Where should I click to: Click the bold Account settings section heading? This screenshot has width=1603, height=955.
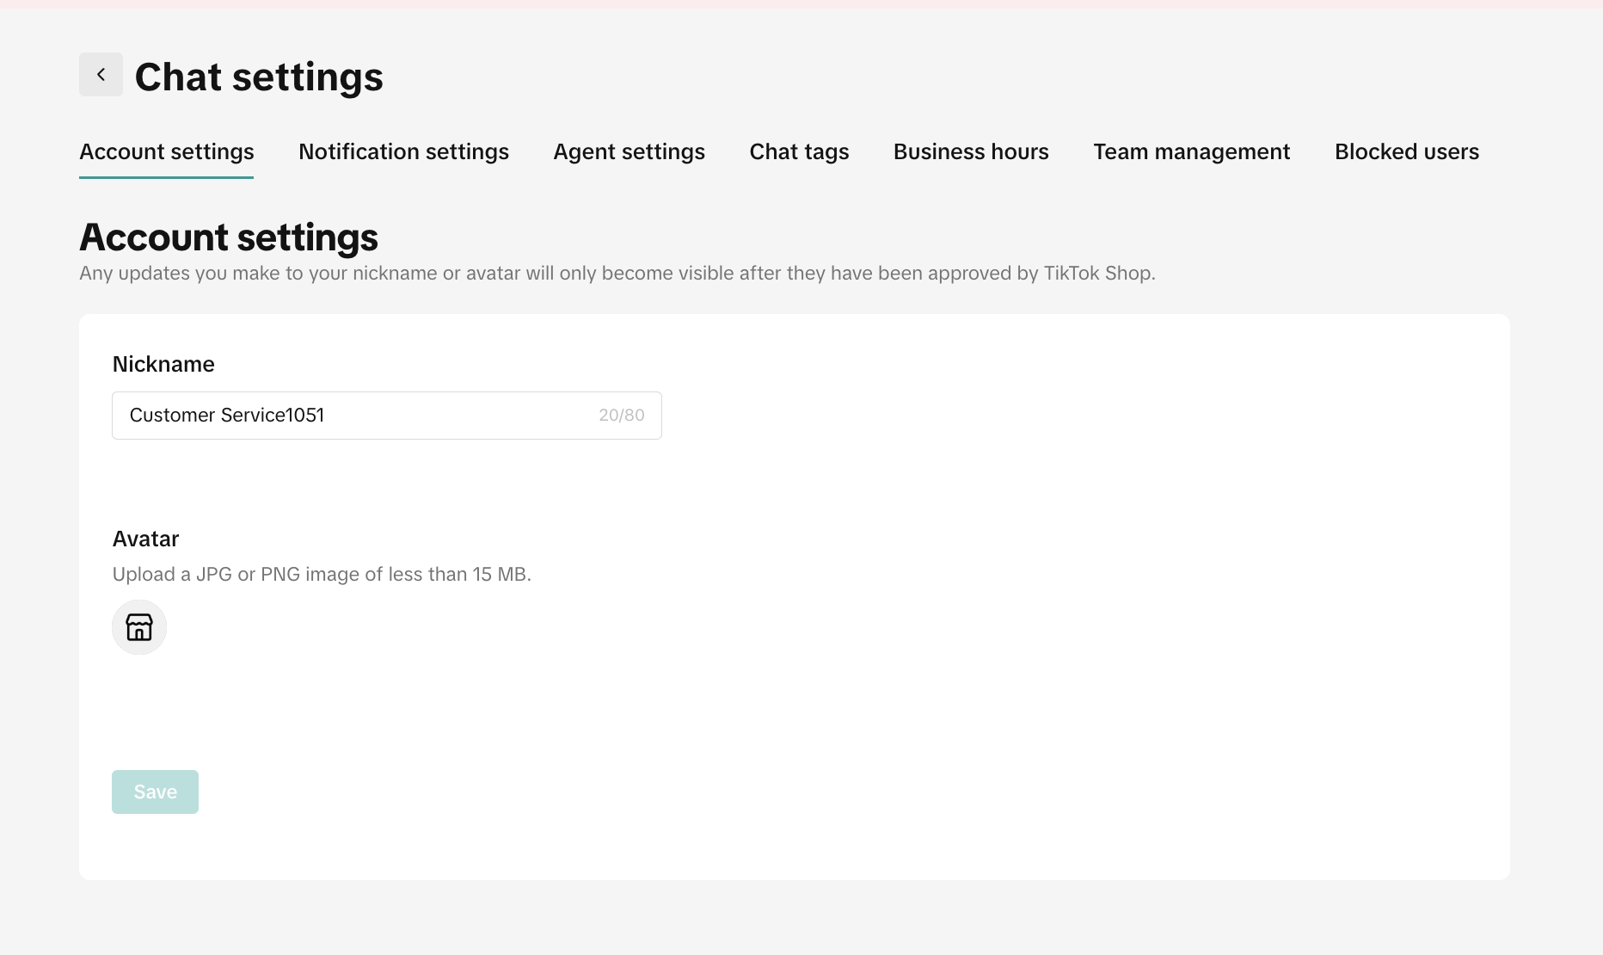point(229,237)
